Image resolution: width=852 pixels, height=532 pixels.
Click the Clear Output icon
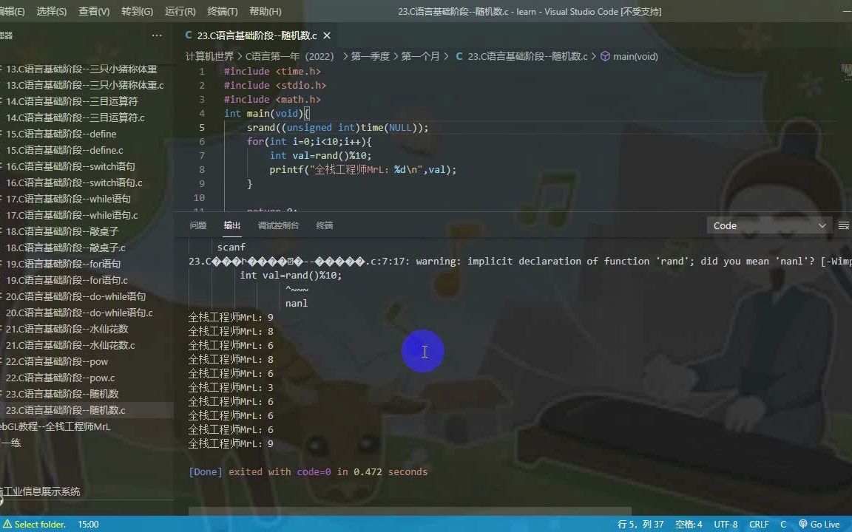click(x=845, y=225)
